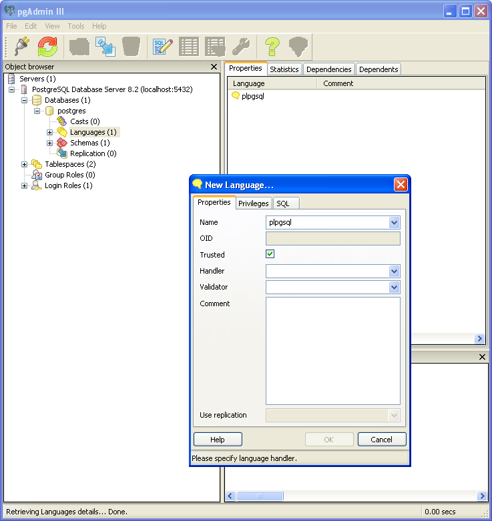
Task: Open the Tools menu
Action: (76, 26)
